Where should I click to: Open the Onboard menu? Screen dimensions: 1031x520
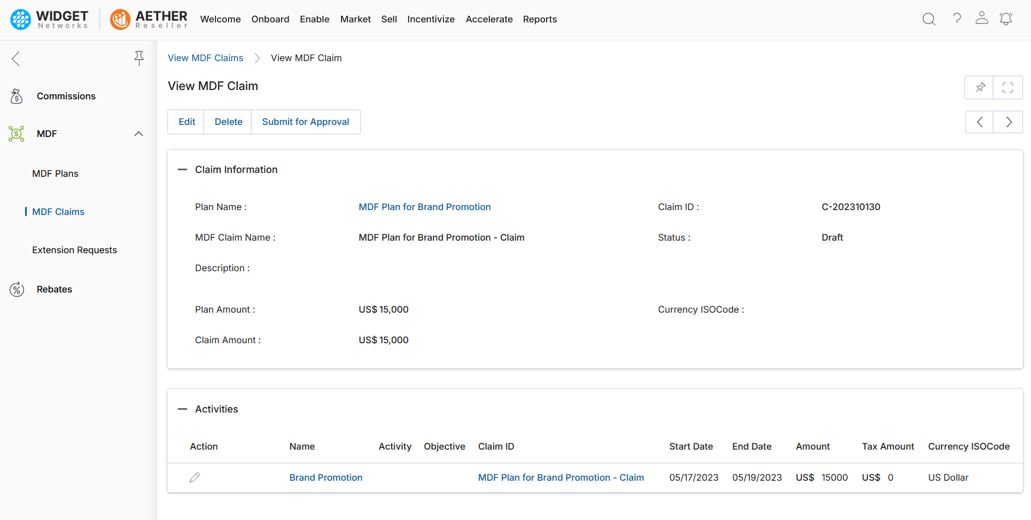point(270,19)
